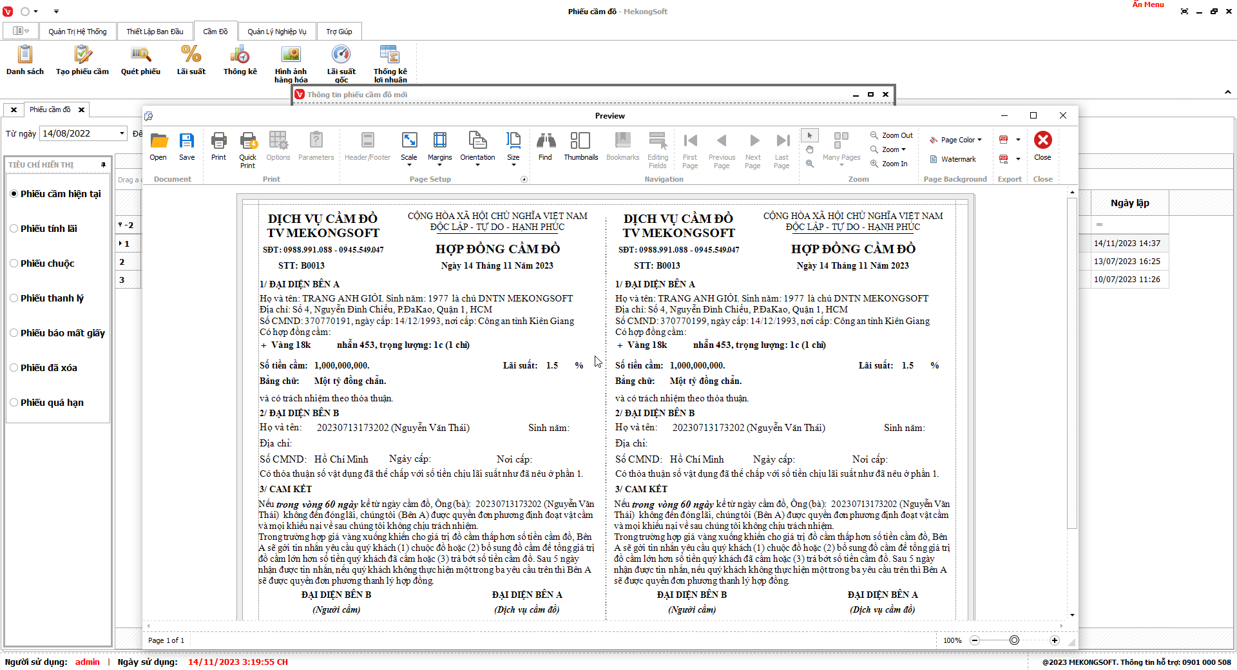The width and height of the screenshot is (1237, 670).
Task: Click Ẩn Menu link
Action: point(1148,5)
